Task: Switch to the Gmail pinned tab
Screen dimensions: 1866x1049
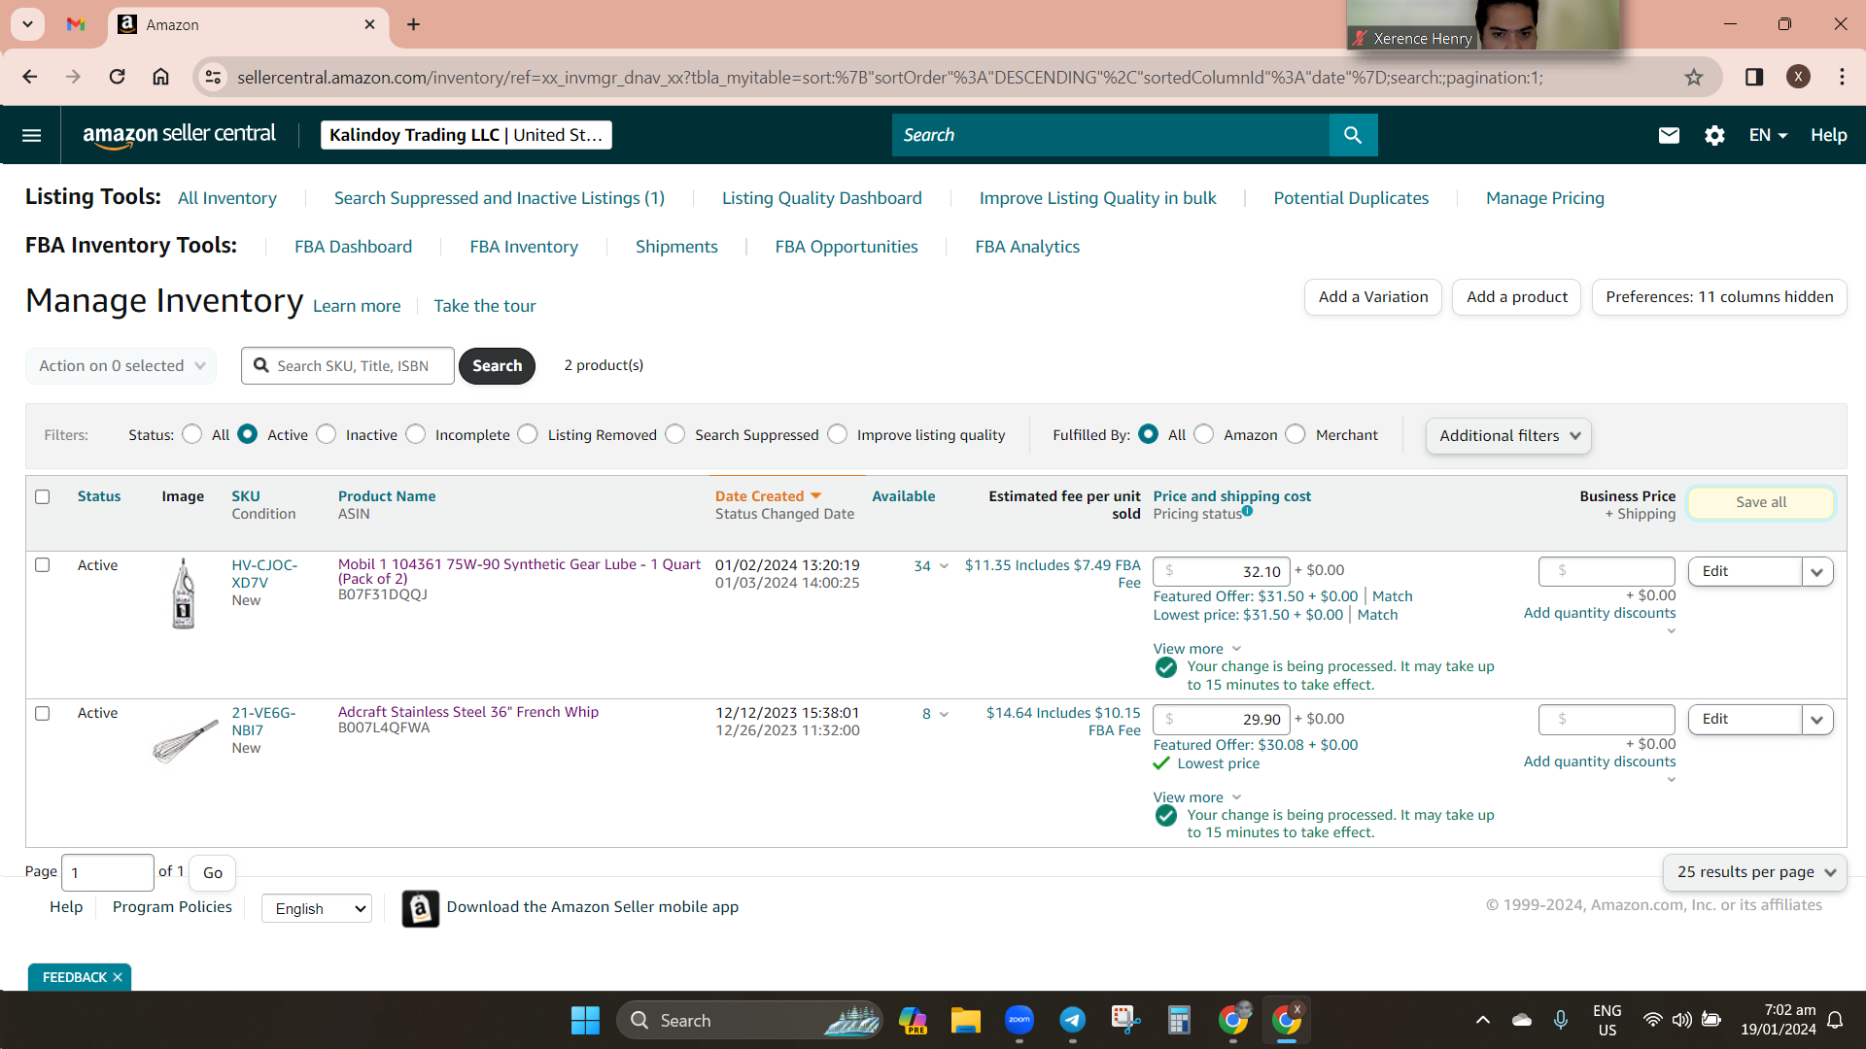Action: (76, 24)
